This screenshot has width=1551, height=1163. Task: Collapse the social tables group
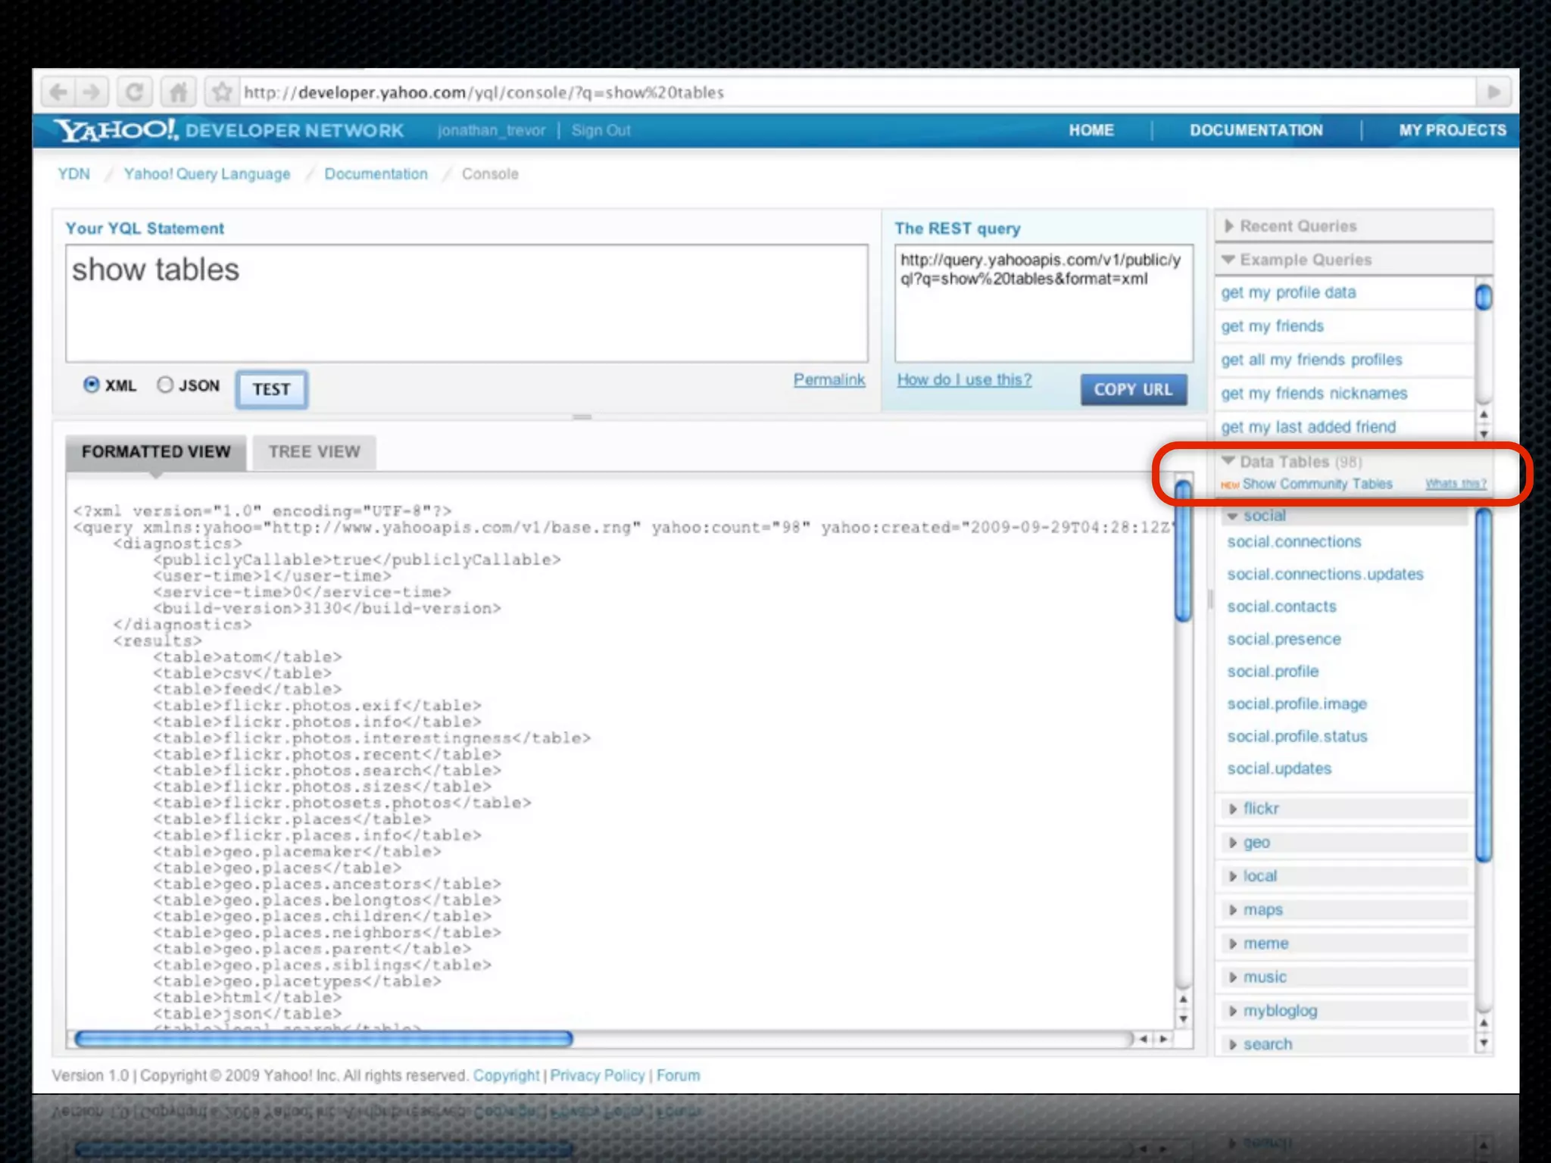click(1233, 516)
